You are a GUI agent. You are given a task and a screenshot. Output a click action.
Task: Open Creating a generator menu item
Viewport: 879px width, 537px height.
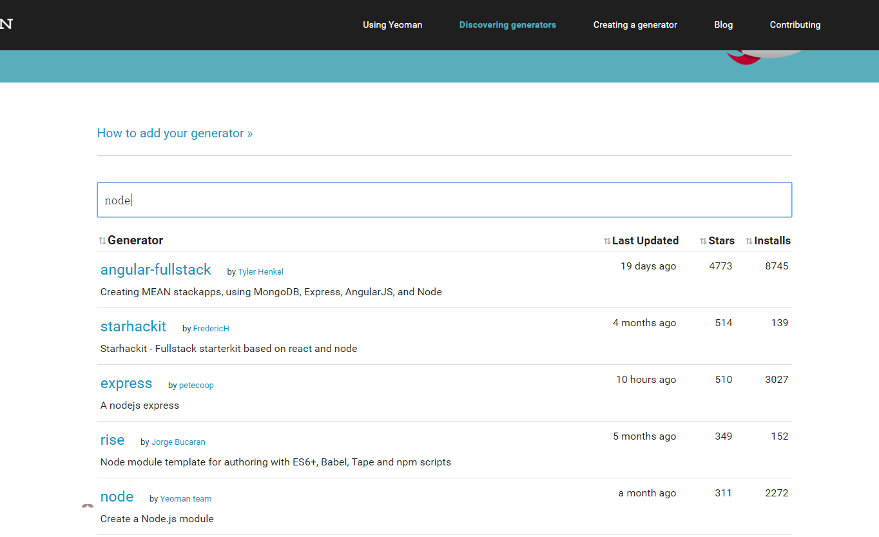point(635,24)
